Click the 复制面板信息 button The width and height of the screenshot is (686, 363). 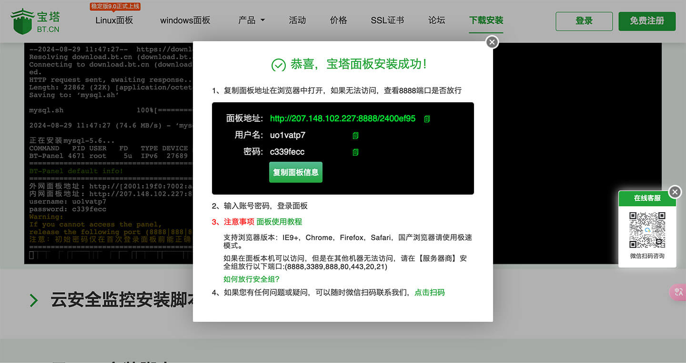coord(296,172)
